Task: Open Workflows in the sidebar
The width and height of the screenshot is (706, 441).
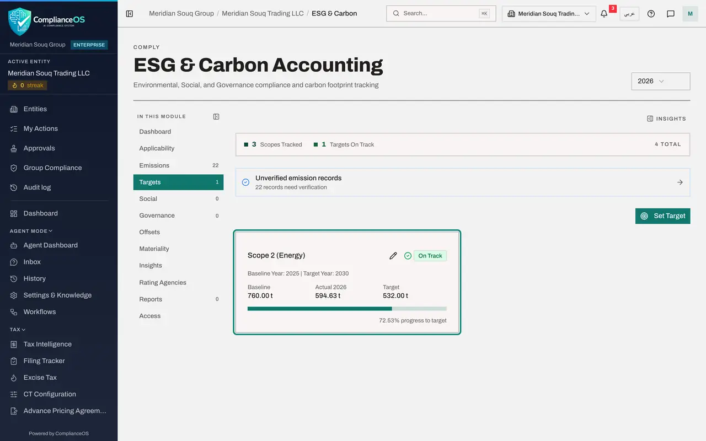Action: click(x=58, y=312)
